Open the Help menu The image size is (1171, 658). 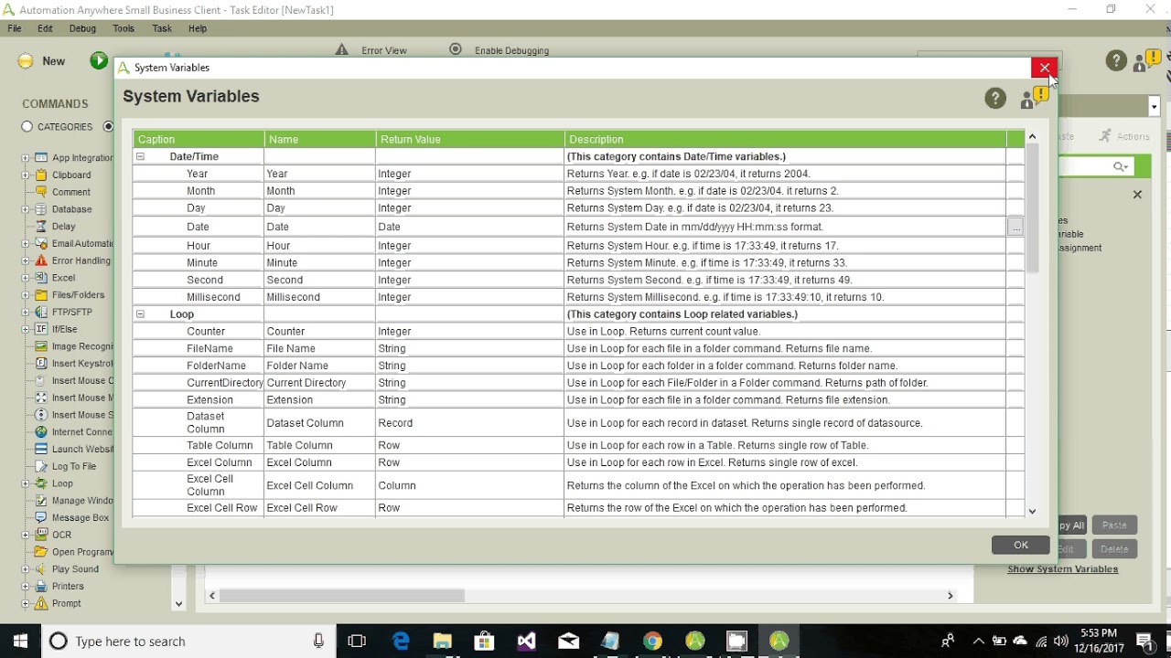pyautogui.click(x=198, y=28)
